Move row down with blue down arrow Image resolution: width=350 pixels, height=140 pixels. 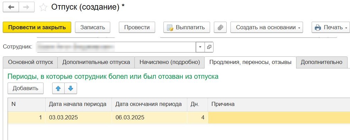[70, 88]
